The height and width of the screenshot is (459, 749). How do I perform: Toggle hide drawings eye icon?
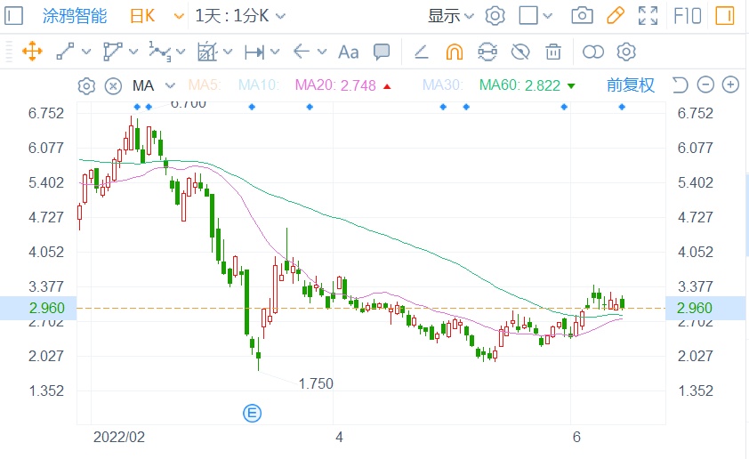pyautogui.click(x=521, y=52)
